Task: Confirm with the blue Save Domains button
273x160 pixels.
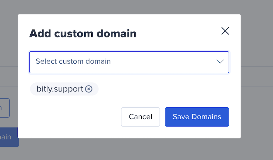Action: pyautogui.click(x=197, y=117)
